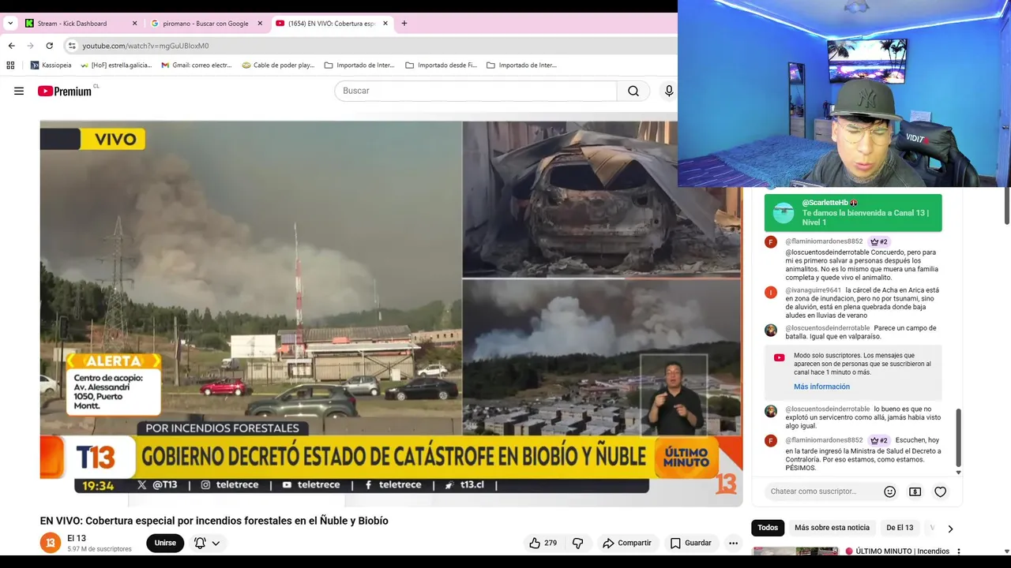Open Kassiopeia bookmark

click(51, 65)
